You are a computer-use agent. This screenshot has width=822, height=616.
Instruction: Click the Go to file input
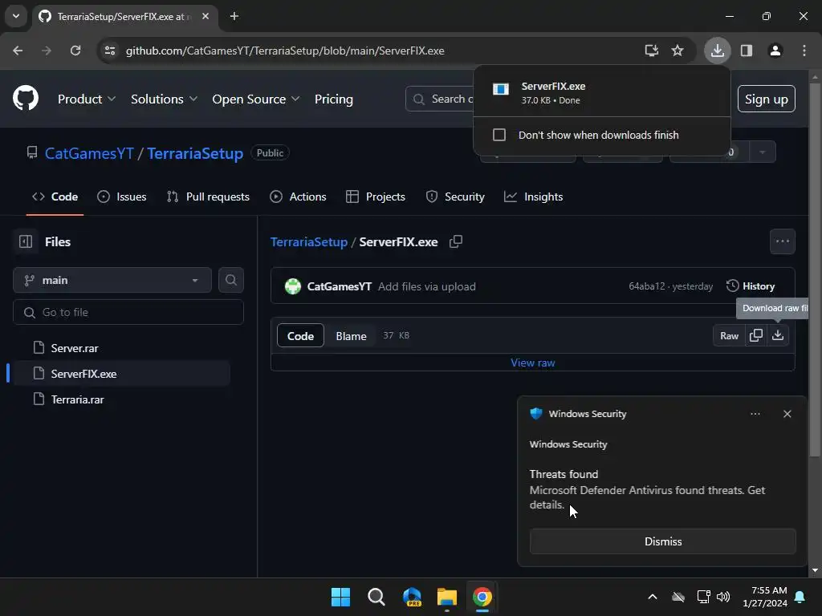(128, 312)
